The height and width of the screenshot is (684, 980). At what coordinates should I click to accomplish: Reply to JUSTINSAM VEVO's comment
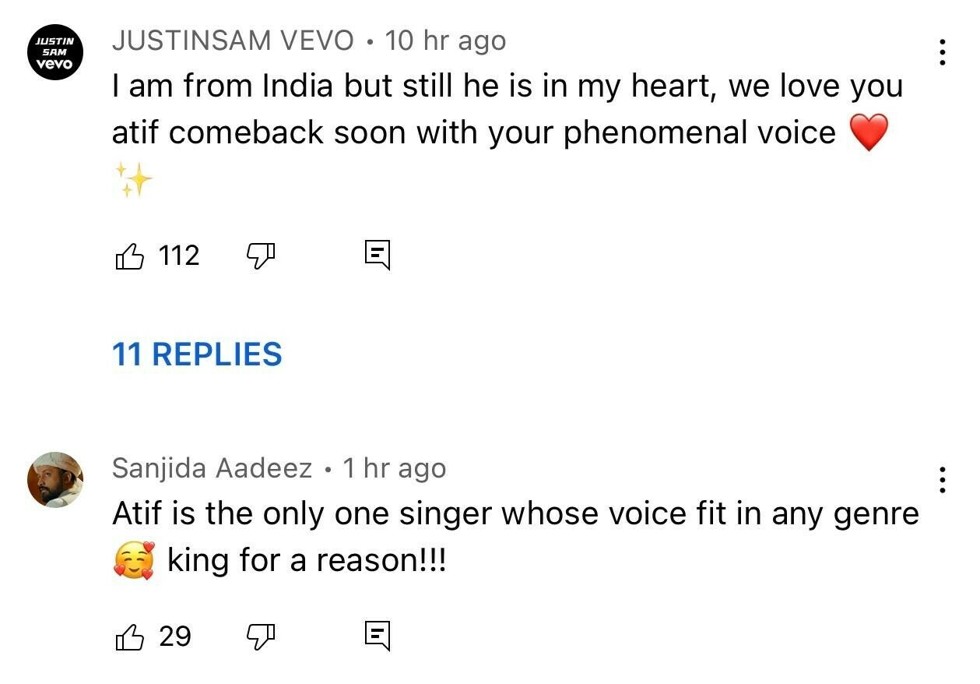click(x=378, y=255)
